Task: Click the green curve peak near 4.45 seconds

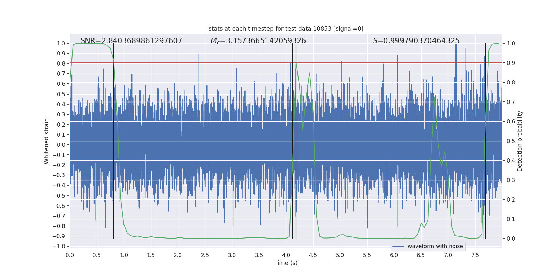Action: (310, 73)
